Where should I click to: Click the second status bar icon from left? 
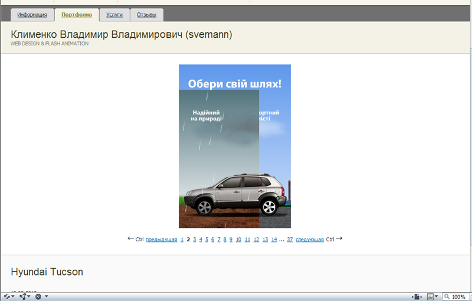coord(22,296)
